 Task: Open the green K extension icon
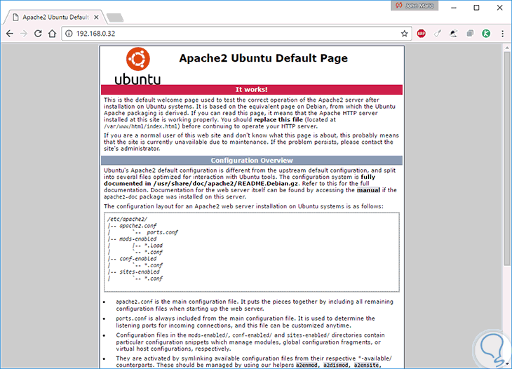point(486,33)
